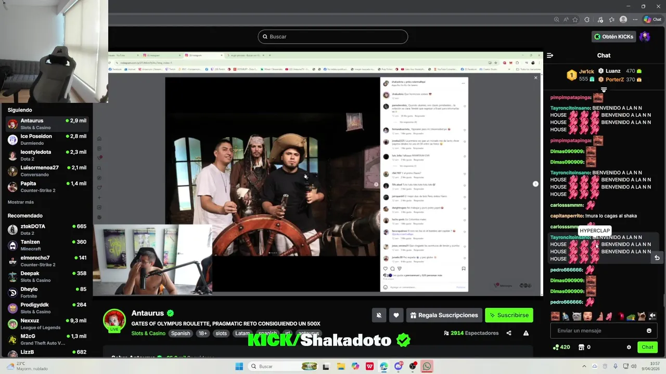The height and width of the screenshot is (374, 666).
Task: Click the Slots & Casino category link
Action: 148,333
